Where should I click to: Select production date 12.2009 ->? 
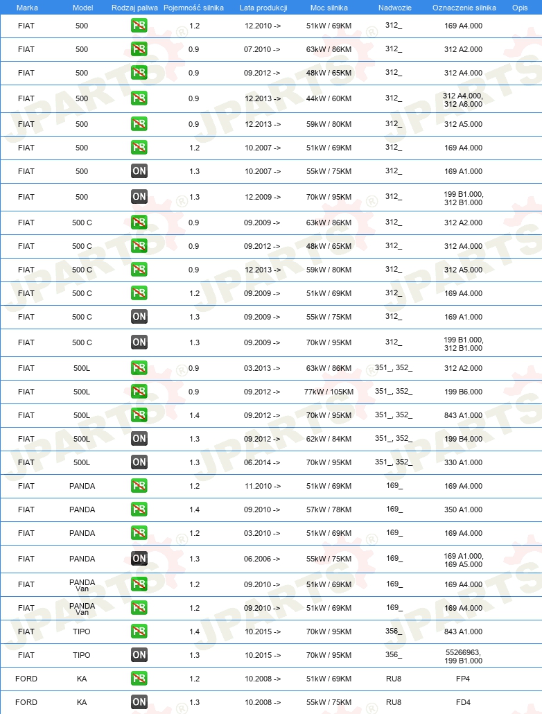click(x=263, y=197)
